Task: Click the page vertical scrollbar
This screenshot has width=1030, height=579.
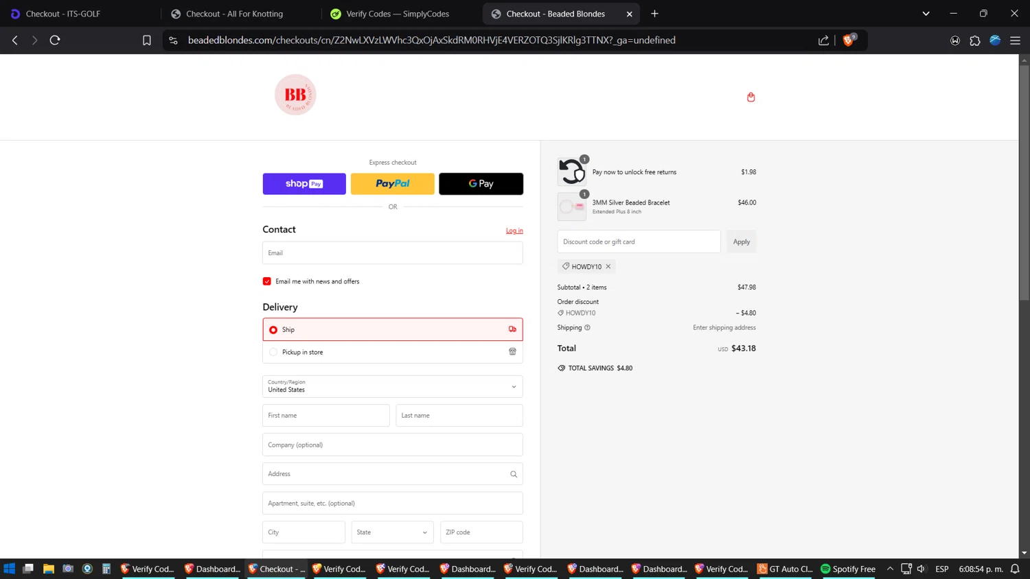Action: click(1024, 183)
